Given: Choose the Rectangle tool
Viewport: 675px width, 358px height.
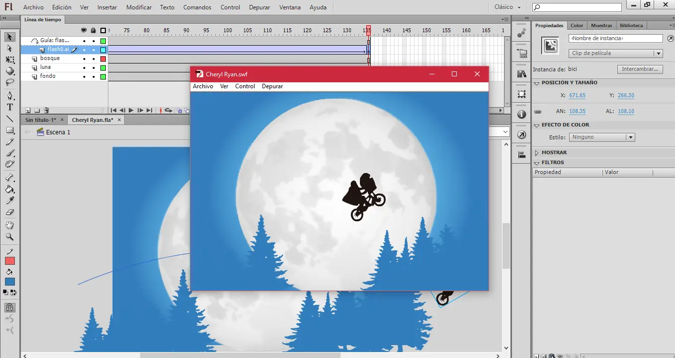Looking at the screenshot, I should (x=10, y=130).
